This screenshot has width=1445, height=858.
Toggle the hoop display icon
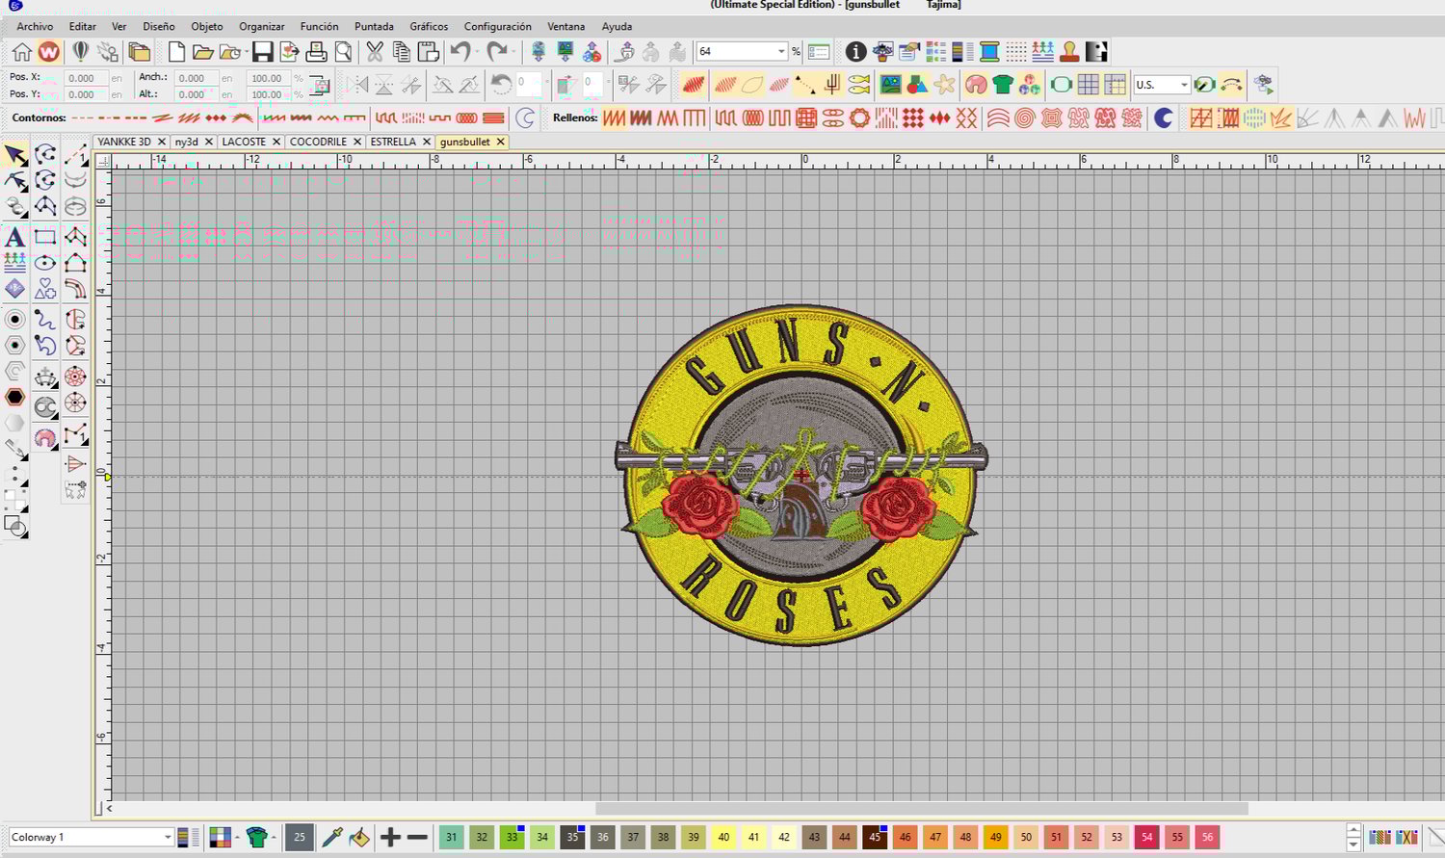coord(1061,85)
